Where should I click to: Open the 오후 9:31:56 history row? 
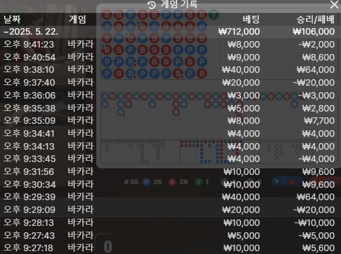[170, 172]
